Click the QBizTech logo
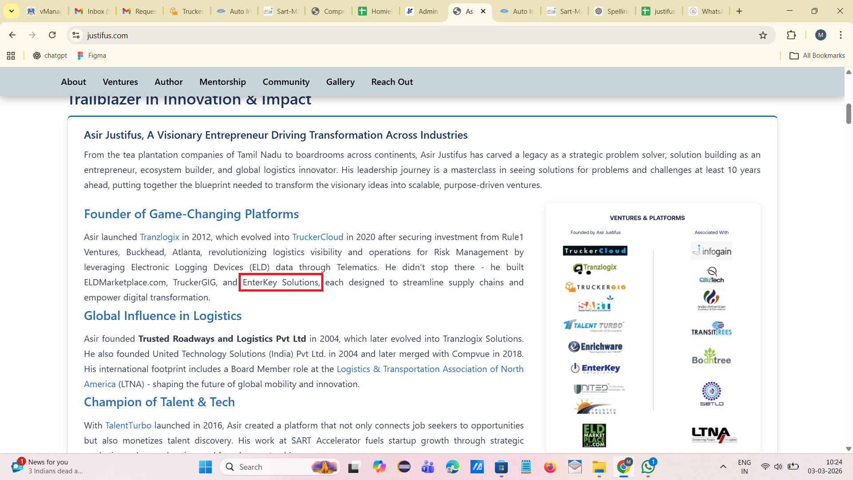The height and width of the screenshot is (480, 853). coord(712,275)
